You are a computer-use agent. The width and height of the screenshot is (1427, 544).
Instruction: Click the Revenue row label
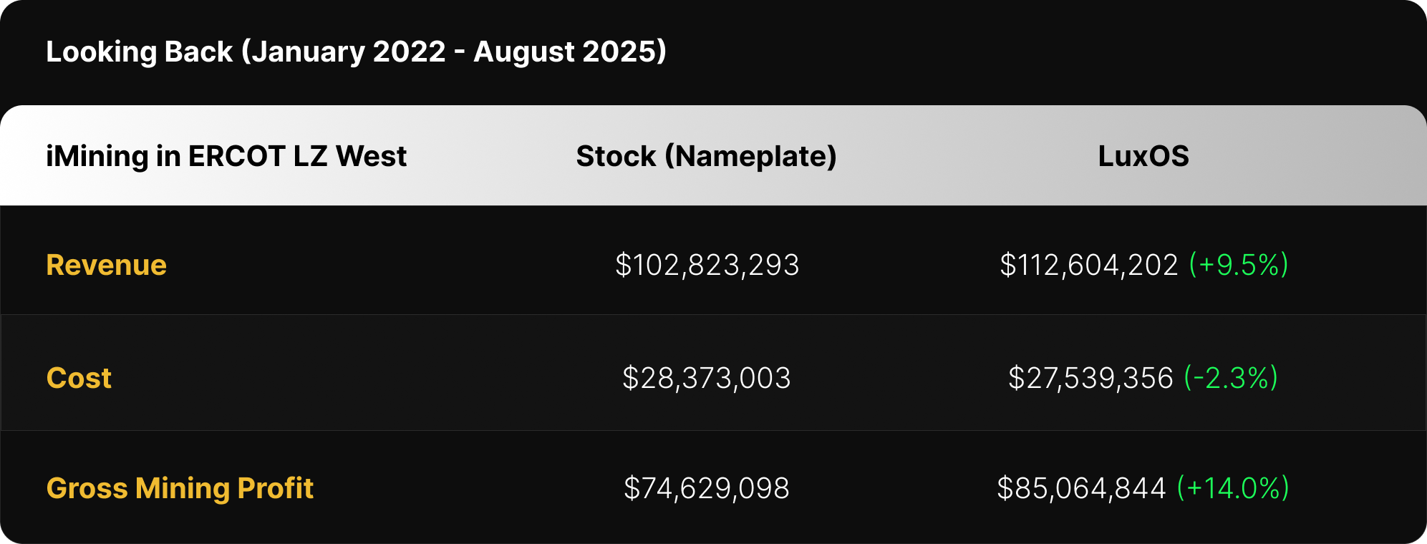(106, 265)
